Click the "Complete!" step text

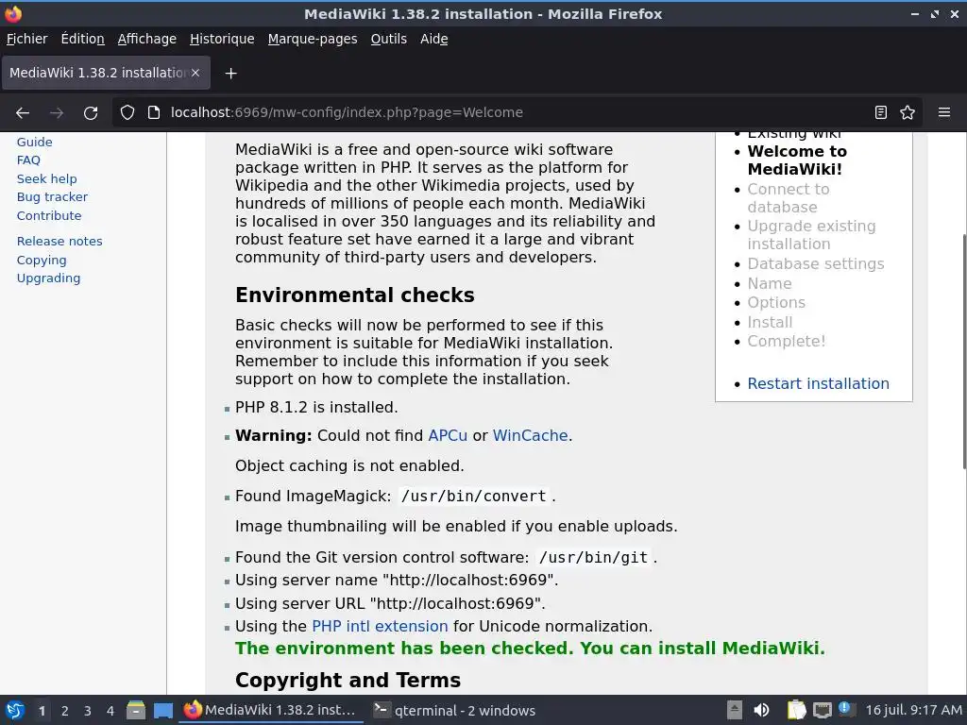point(787,341)
